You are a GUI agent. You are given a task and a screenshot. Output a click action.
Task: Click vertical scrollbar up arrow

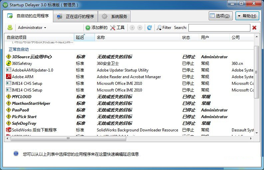click(x=257, y=37)
